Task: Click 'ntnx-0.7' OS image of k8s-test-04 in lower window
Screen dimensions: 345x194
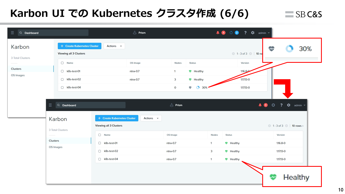Action: click(171, 159)
